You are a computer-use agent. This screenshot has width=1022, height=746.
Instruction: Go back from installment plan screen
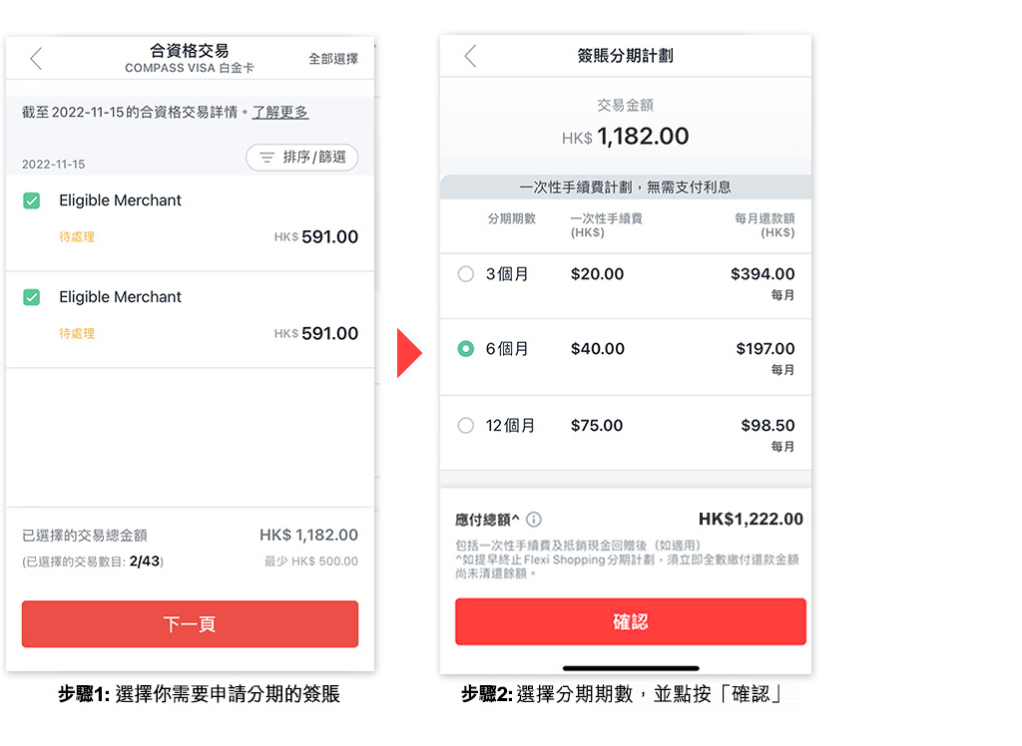[471, 56]
